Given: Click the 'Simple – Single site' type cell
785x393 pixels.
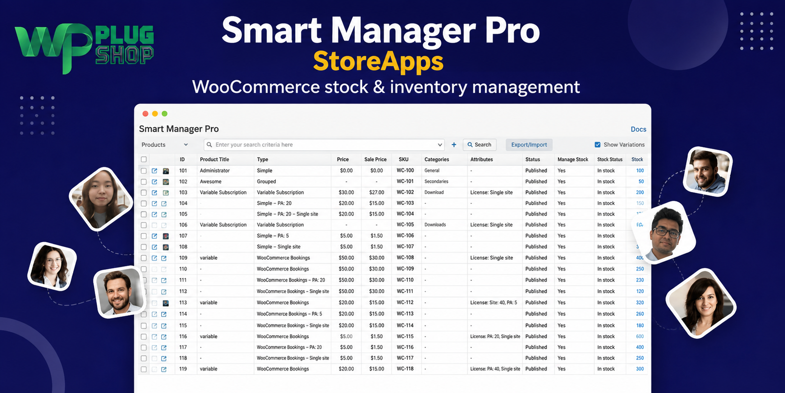Looking at the screenshot, I should [x=279, y=246].
